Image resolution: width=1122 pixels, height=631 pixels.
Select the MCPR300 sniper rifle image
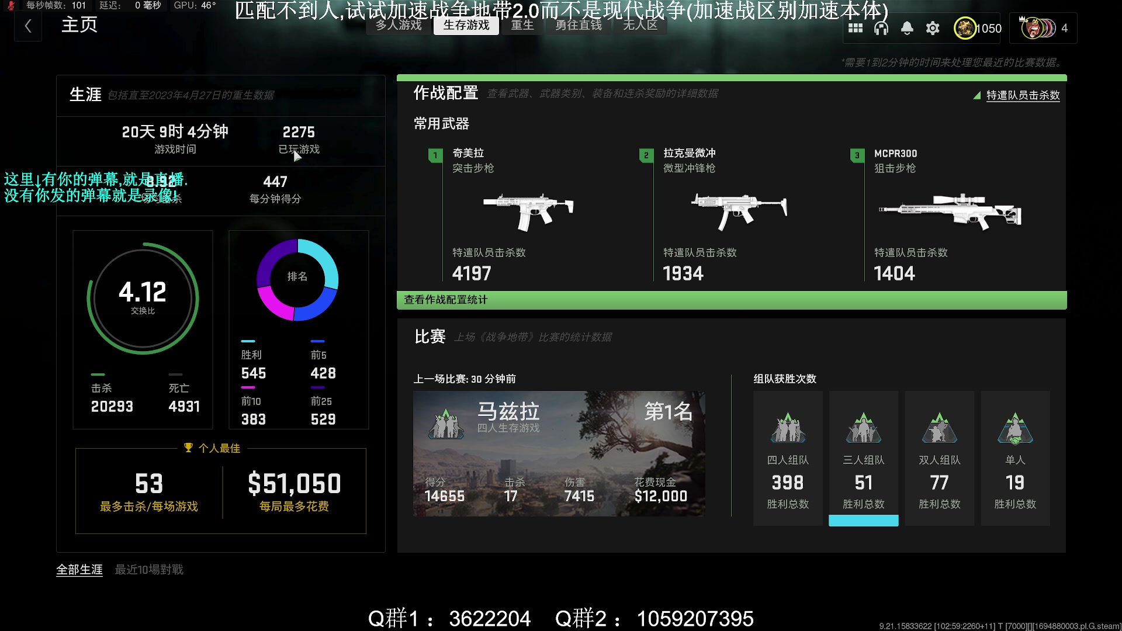950,212
